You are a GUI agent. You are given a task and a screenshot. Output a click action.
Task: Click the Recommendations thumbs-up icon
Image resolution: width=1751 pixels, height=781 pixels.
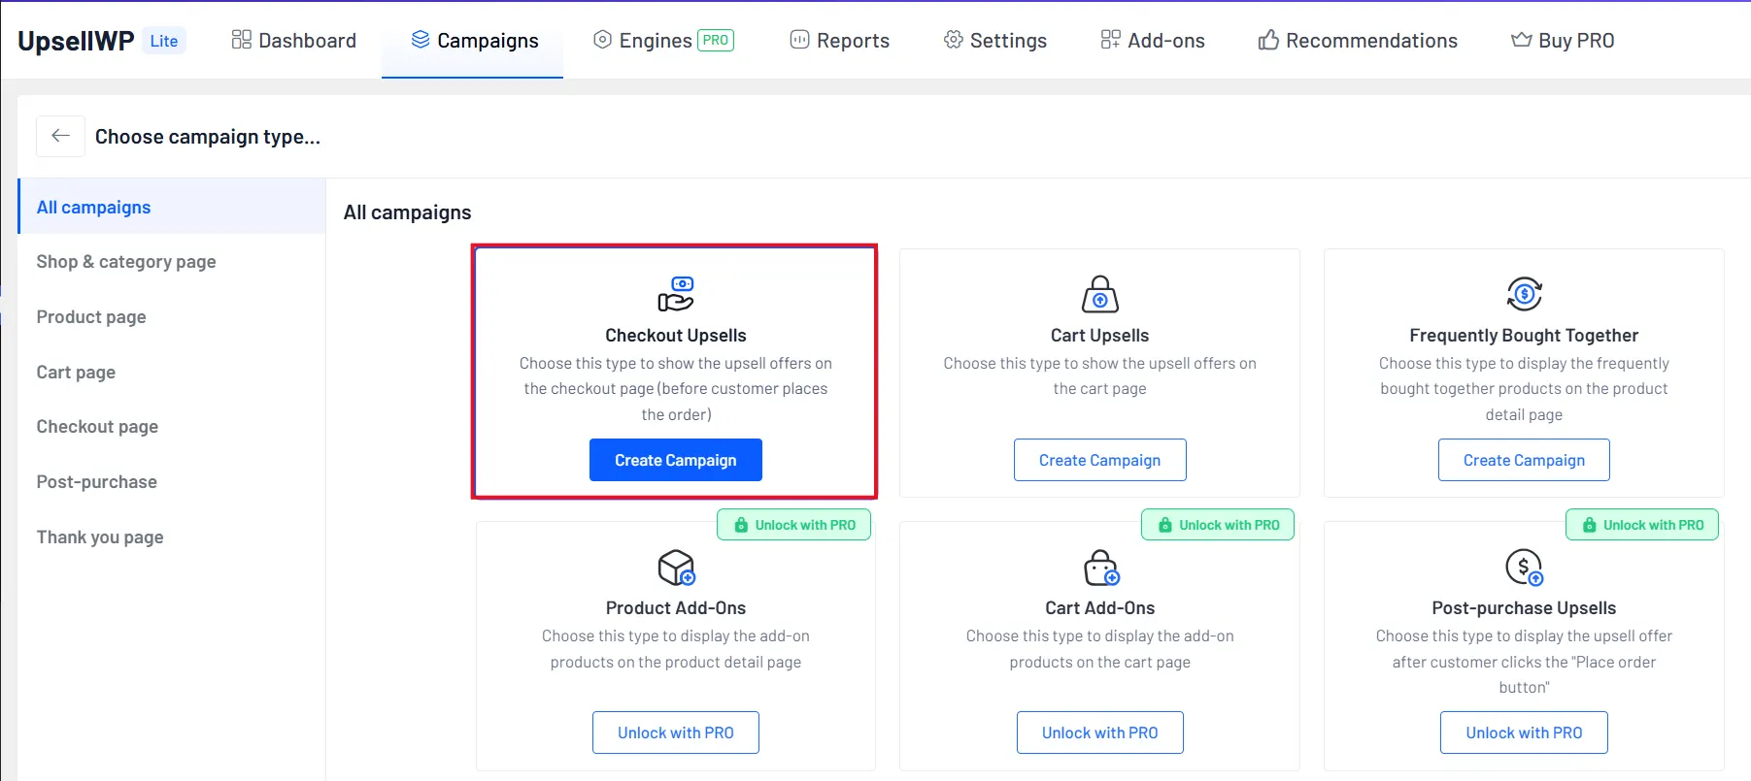coord(1269,40)
